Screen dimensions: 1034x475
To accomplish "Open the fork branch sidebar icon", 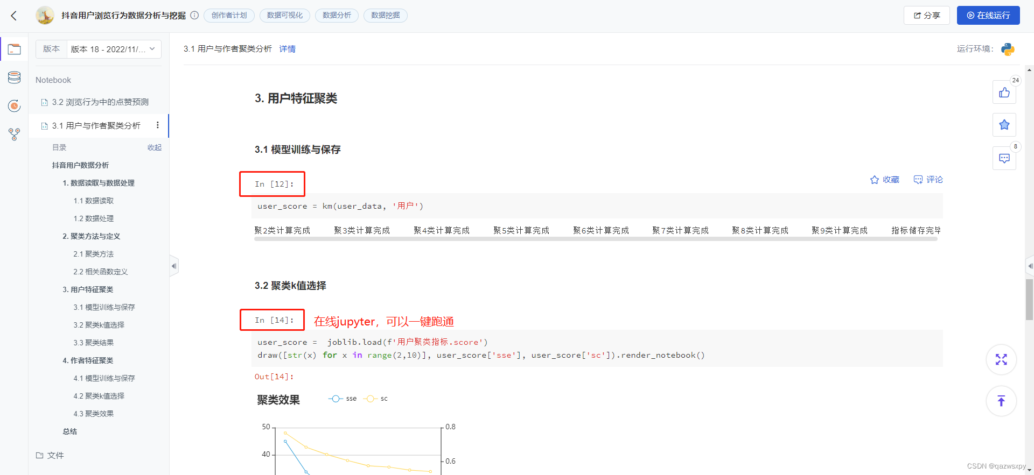I will tap(15, 134).
